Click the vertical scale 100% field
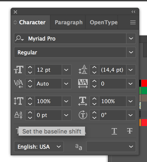The height and width of the screenshot is (162, 147). (x=48, y=101)
